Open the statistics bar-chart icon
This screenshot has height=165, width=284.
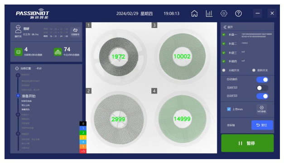pos(209,14)
